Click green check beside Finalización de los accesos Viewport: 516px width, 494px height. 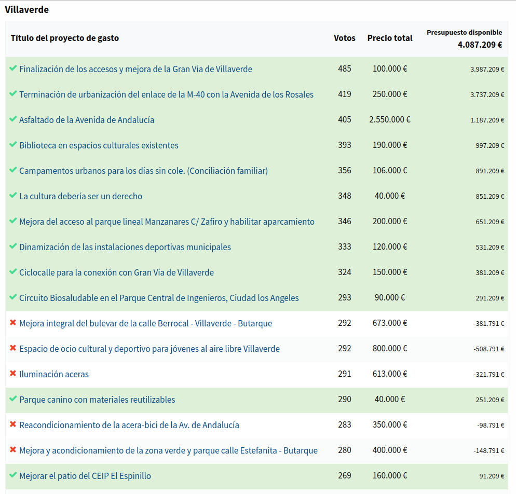tap(13, 68)
